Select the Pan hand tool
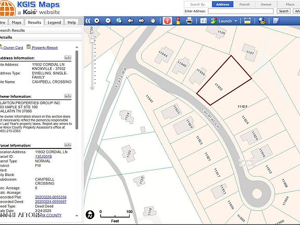The image size is (300, 225). [153, 21]
